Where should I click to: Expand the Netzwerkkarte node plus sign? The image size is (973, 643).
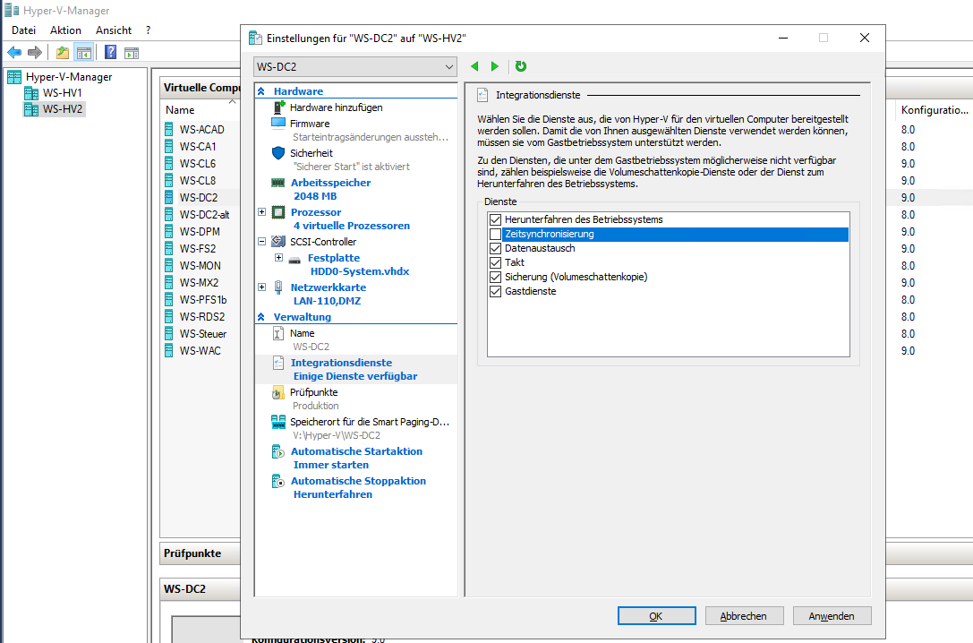262,287
